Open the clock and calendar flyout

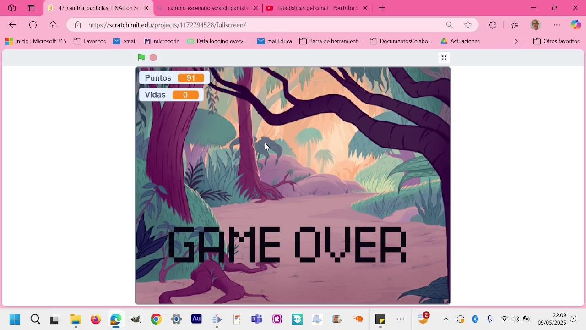(552, 319)
